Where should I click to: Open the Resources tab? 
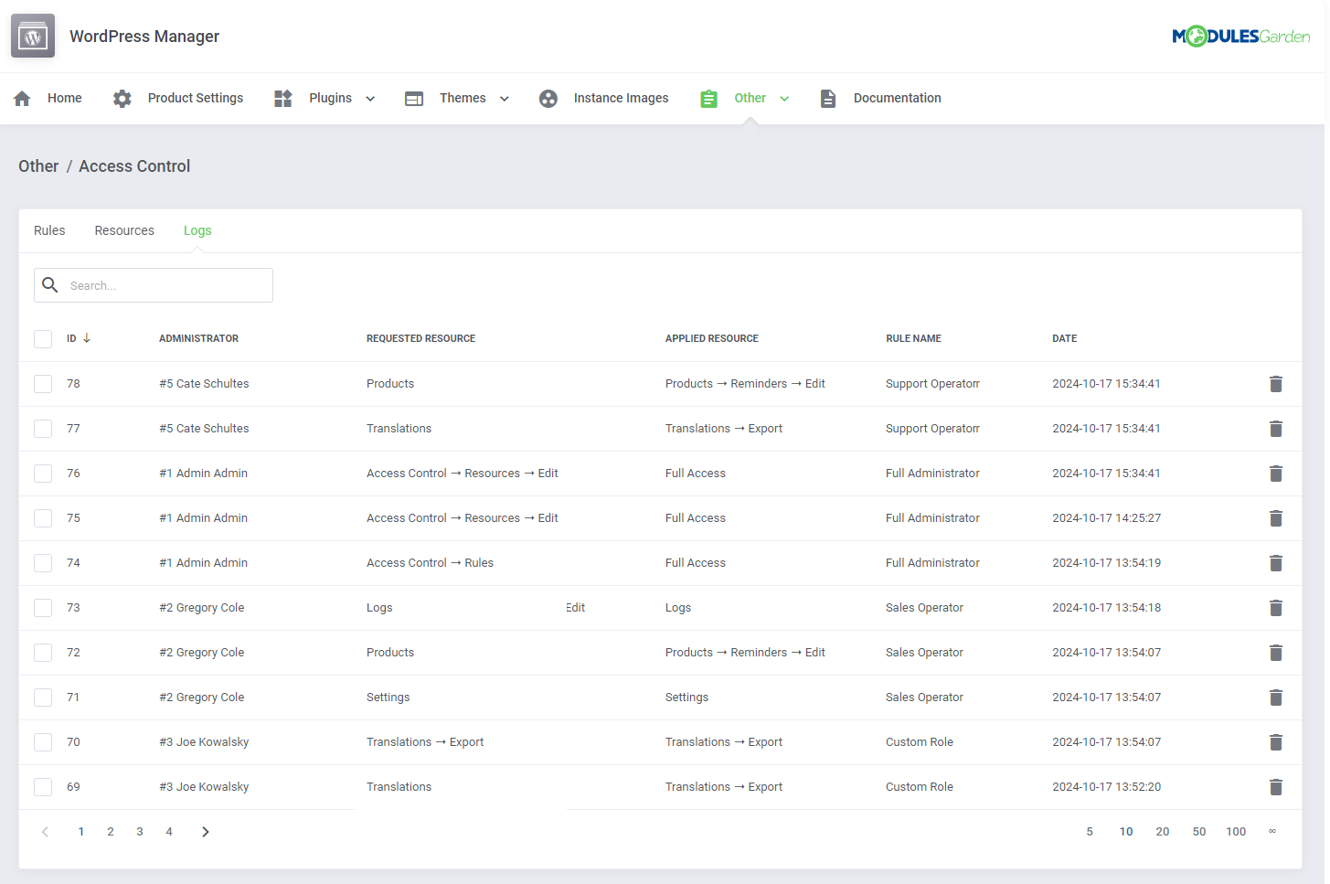[124, 230]
